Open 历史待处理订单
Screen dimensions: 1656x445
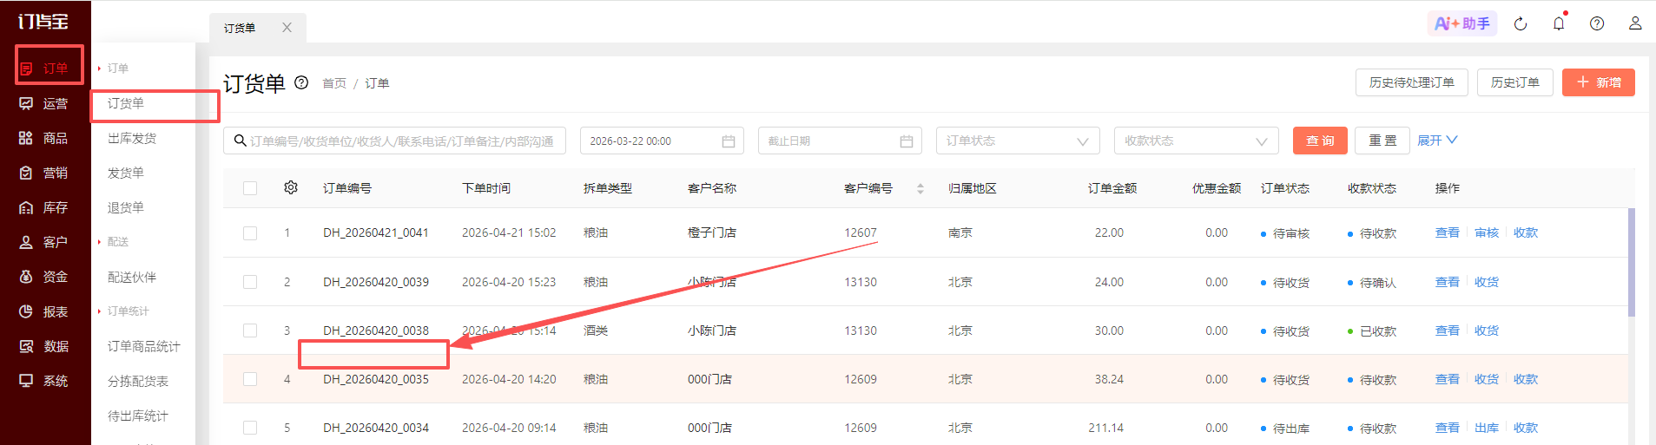(x=1412, y=82)
